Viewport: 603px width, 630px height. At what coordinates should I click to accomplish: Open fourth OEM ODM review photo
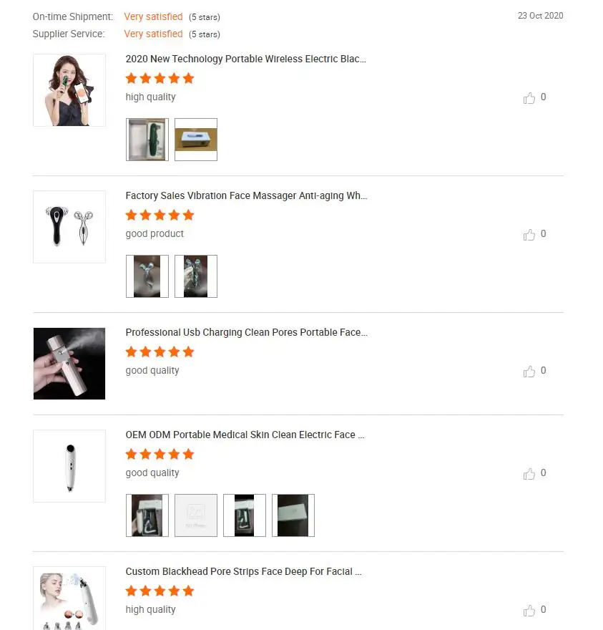tap(293, 515)
